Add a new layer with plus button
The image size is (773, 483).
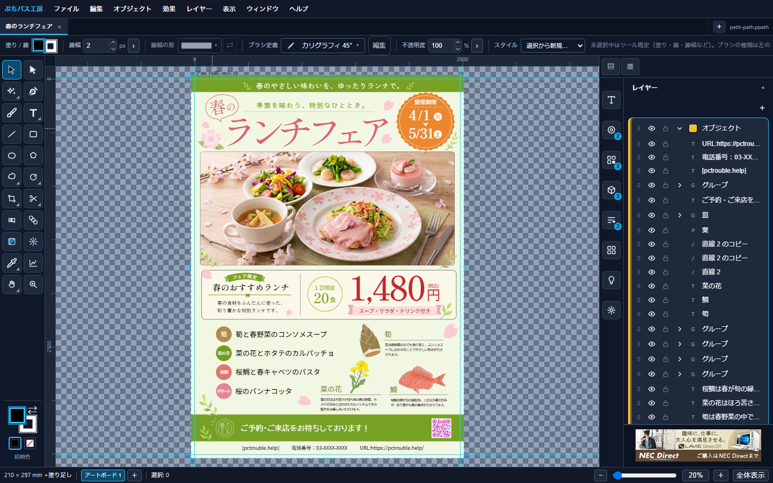(x=762, y=108)
